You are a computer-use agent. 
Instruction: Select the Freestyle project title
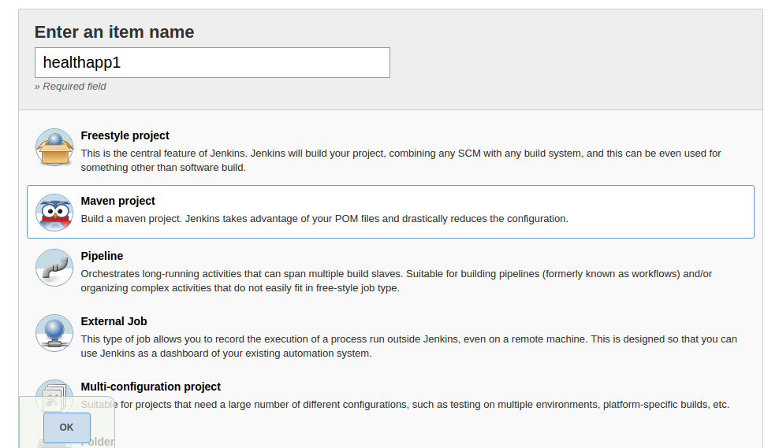click(125, 135)
